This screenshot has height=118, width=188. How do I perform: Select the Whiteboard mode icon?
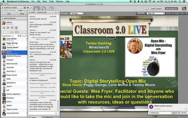[x=37, y=9]
